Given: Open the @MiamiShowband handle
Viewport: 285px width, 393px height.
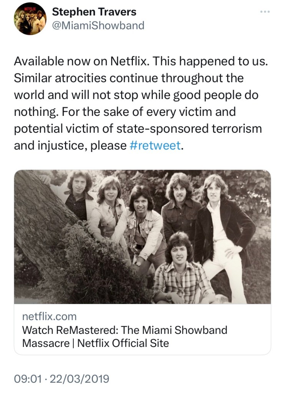Looking at the screenshot, I should tap(98, 25).
